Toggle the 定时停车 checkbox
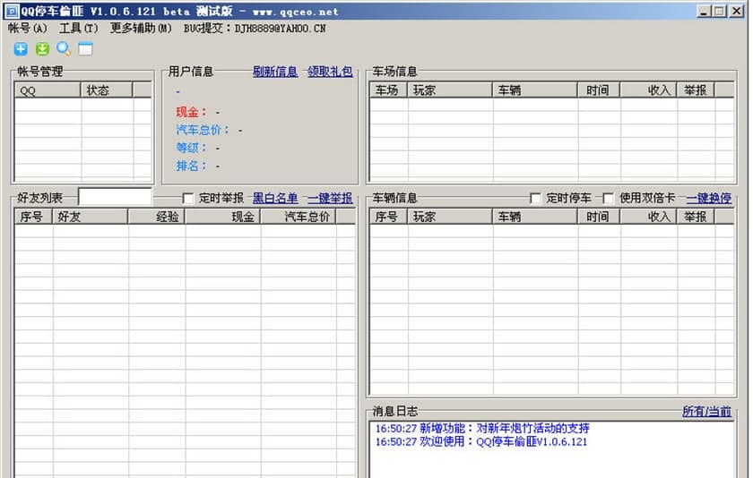This screenshot has height=478, width=753. [x=536, y=198]
